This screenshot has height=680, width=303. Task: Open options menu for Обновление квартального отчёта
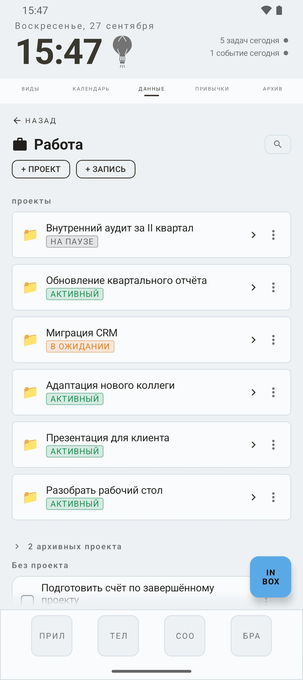click(273, 287)
